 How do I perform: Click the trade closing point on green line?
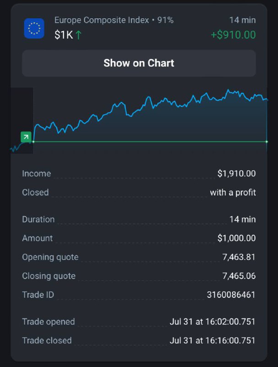coord(267,142)
